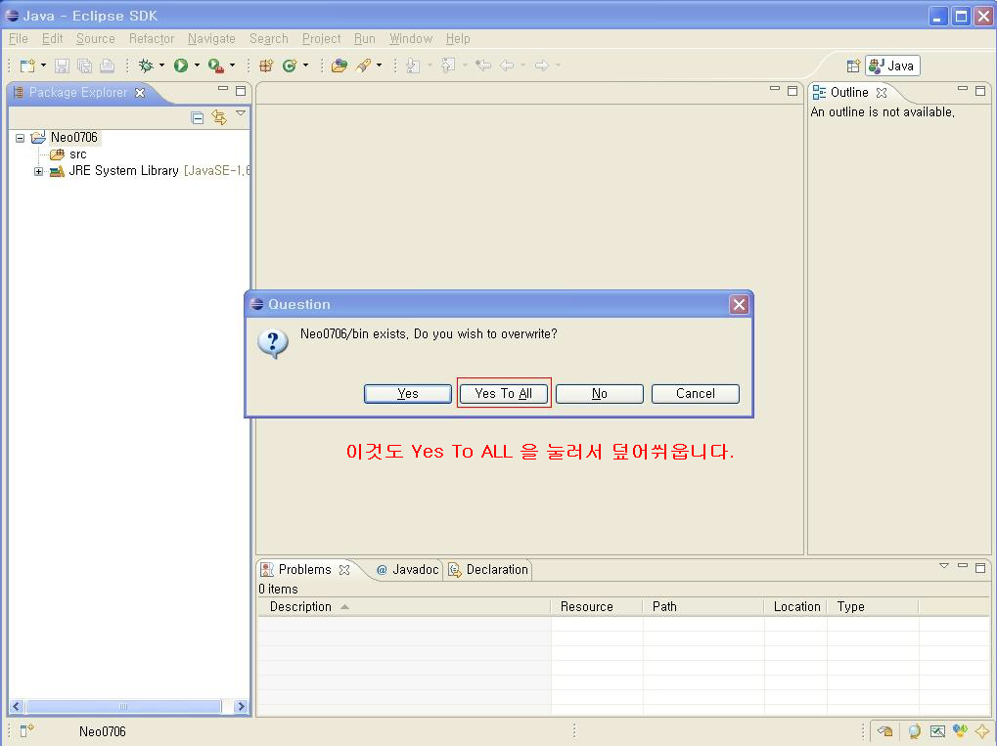Click the Open Perspective icon
Viewport: 997px width, 746px height.
[x=853, y=66]
